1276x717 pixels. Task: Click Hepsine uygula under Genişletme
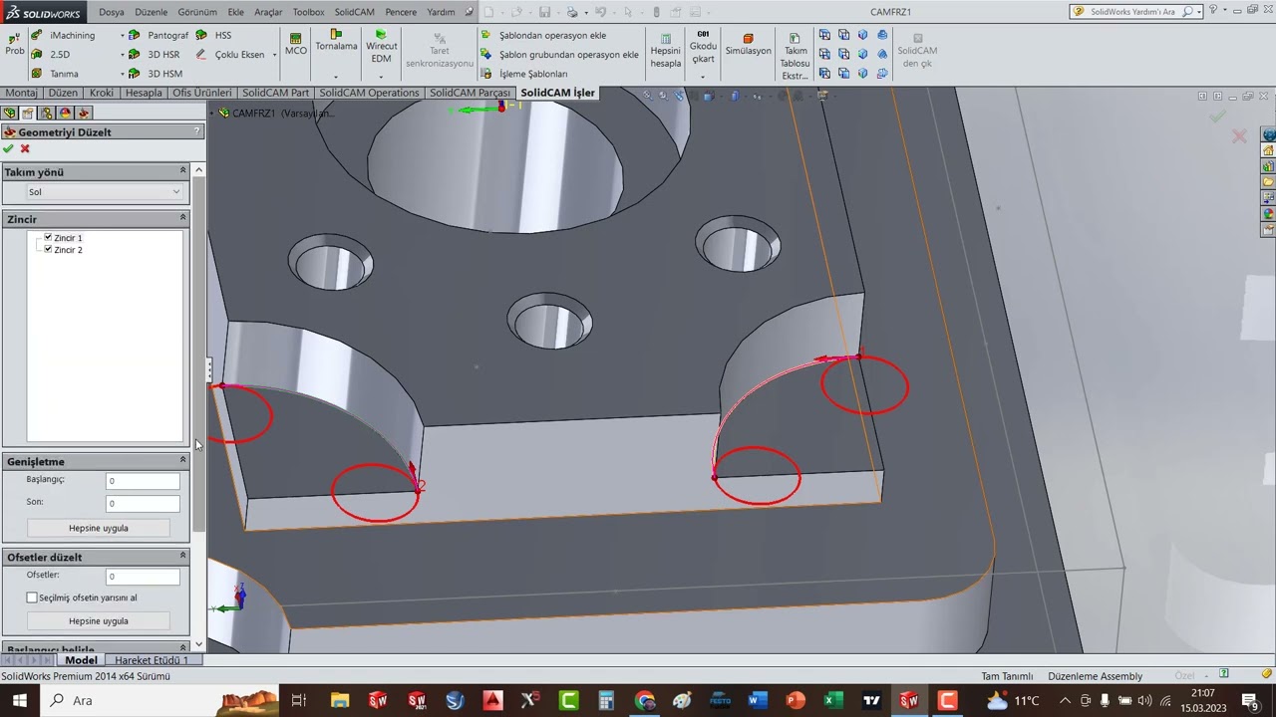[x=99, y=528]
